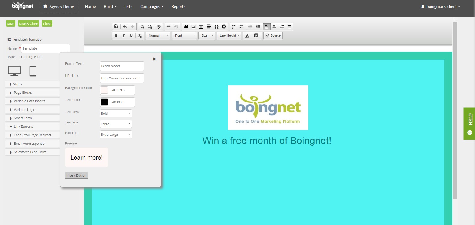Increase the indent
The width and height of the screenshot is (475, 225).
click(258, 27)
